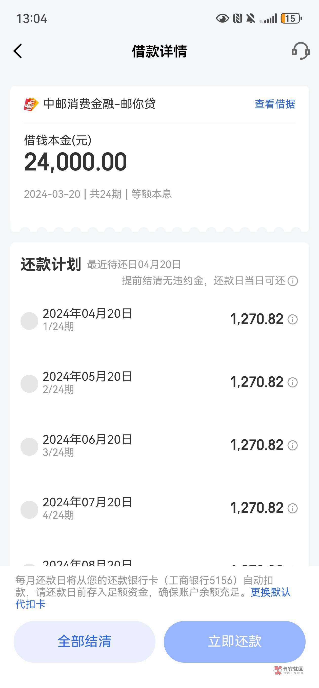319x688 pixels.
Task: Open the 查看借据 link
Action: pos(275,104)
